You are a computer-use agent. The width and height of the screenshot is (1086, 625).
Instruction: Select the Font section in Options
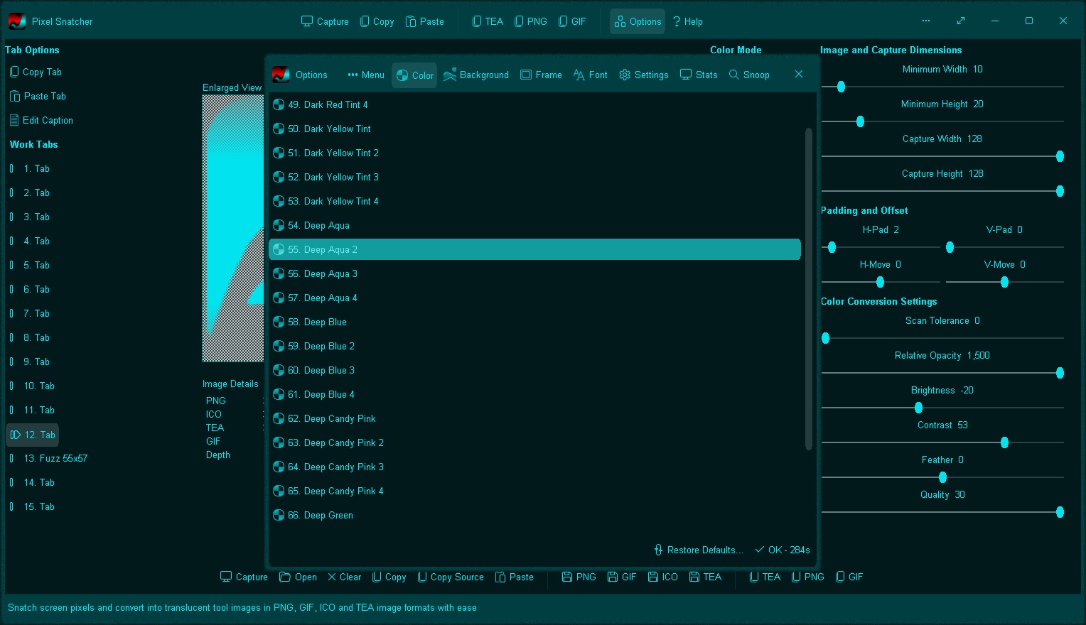(590, 75)
